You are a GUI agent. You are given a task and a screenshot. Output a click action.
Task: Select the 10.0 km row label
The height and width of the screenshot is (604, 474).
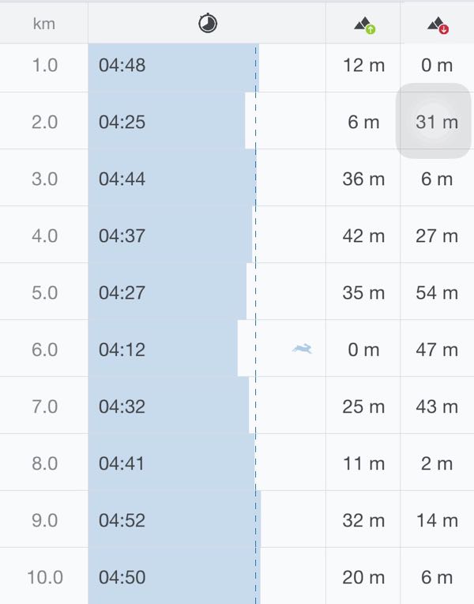(x=45, y=578)
